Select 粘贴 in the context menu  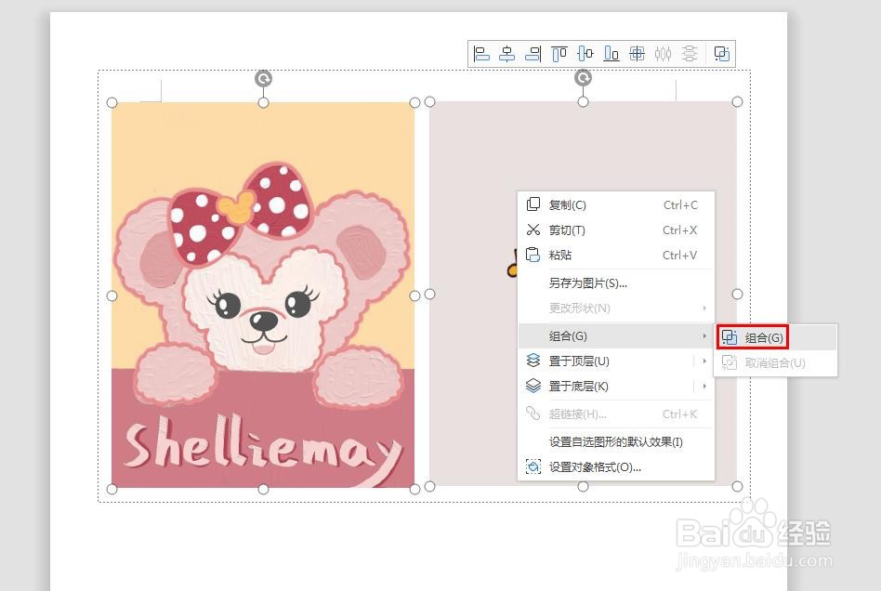pyautogui.click(x=616, y=255)
